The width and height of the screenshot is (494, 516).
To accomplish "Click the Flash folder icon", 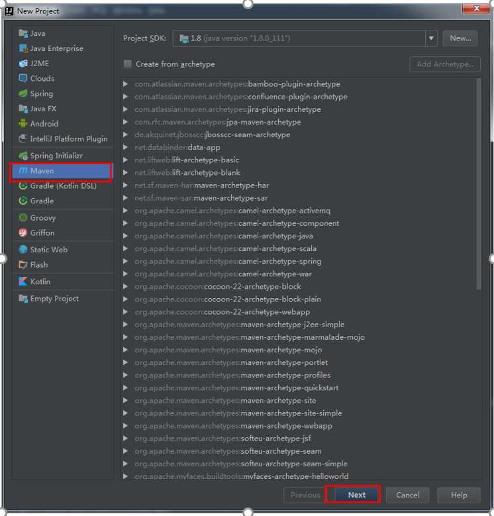I will tap(23, 264).
